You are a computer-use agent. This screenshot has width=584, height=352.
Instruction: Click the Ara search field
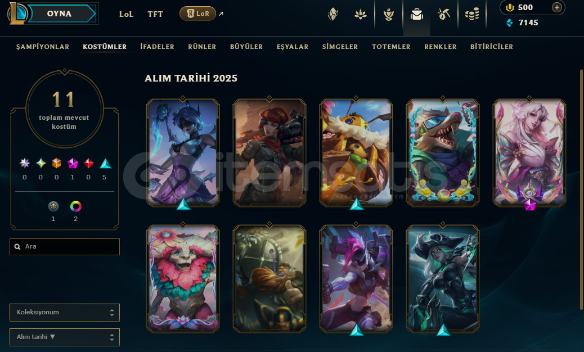65,247
